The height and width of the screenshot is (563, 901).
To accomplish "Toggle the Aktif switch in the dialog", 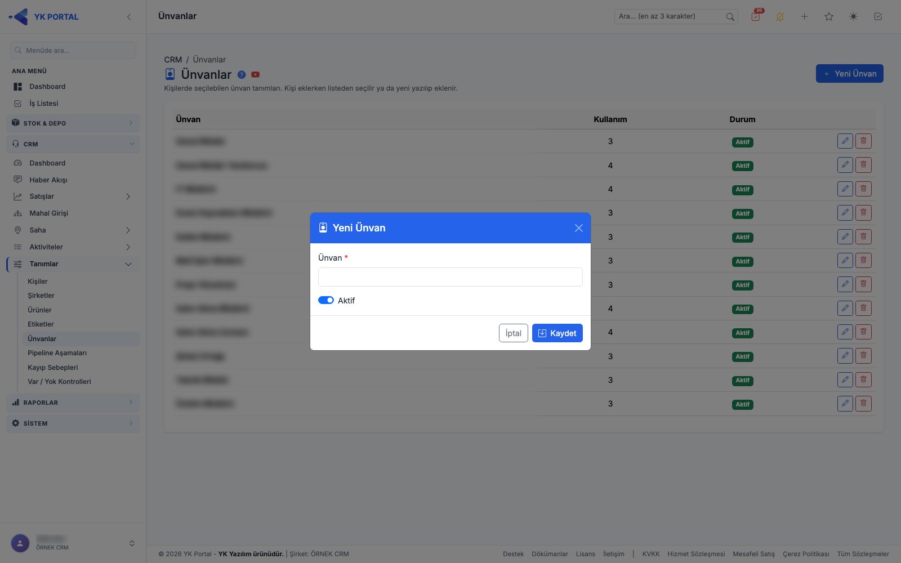I will pos(326,300).
